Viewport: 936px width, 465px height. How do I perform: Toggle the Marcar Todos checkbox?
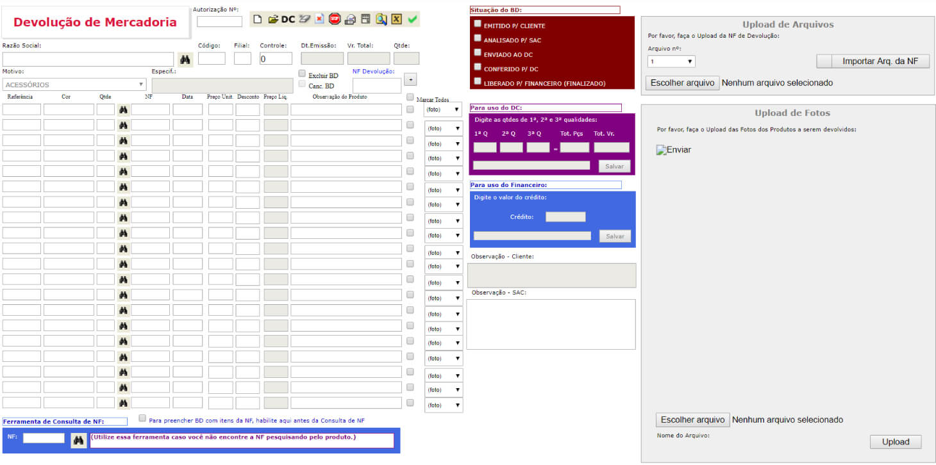click(x=410, y=97)
